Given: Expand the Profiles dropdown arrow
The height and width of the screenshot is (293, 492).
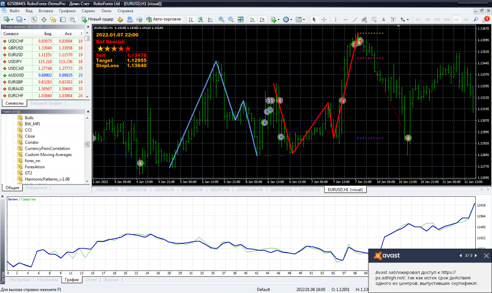Looking at the screenshot, I should click(25, 20).
